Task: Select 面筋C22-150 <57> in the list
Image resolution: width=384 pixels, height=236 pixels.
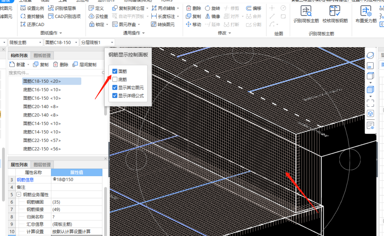Action: click(42, 140)
